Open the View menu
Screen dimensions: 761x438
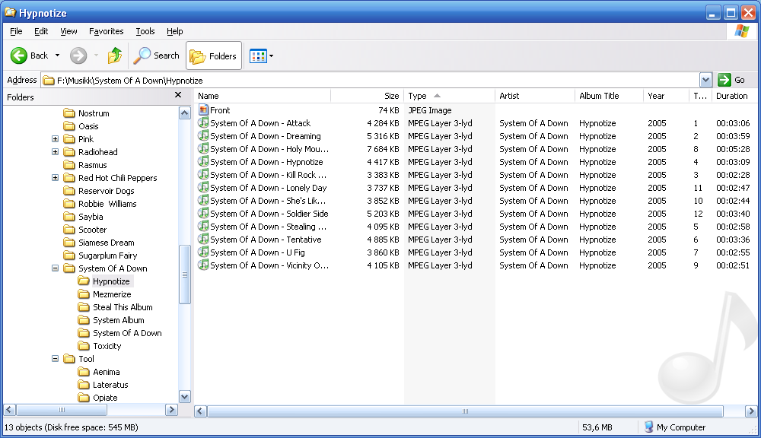pyautogui.click(x=68, y=31)
